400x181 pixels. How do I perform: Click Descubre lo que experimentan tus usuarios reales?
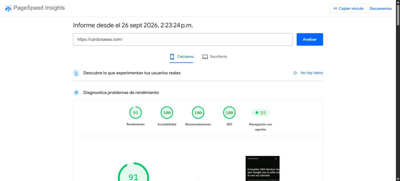point(132,73)
